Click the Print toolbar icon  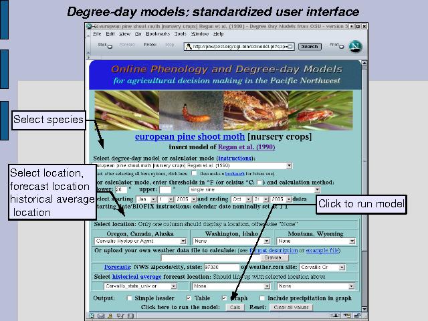(x=334, y=45)
